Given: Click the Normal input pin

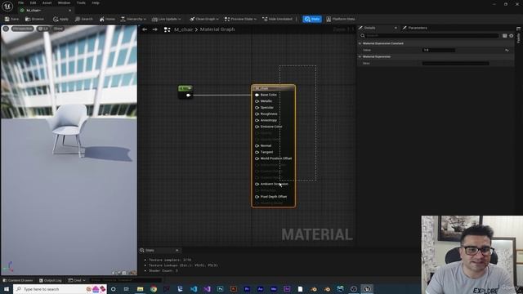Looking at the screenshot, I should pos(257,145).
